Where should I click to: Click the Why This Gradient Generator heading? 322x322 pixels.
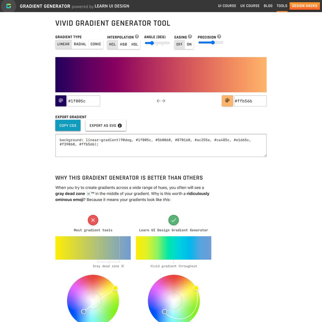[129, 178]
